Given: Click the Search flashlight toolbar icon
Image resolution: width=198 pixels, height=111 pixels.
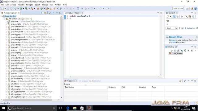Looking at the screenshot, I should point(54,9).
